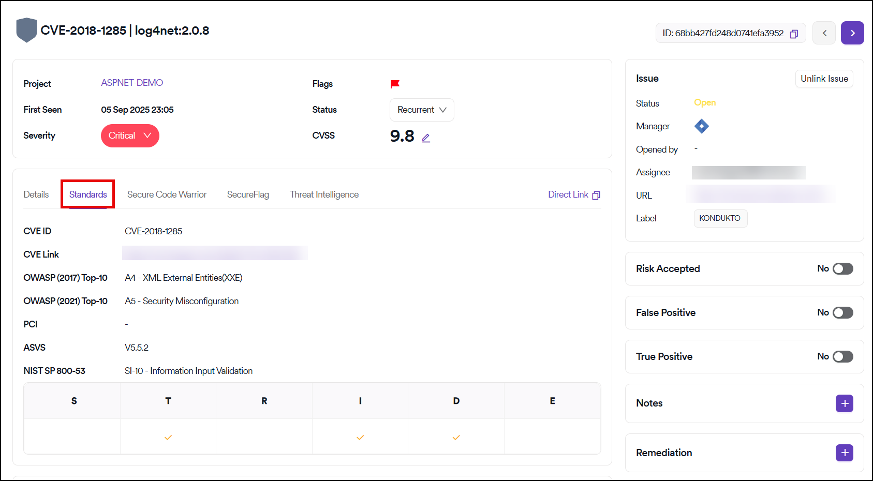Copy the Direct Link icon
Screen dimensions: 873x481
coord(596,195)
